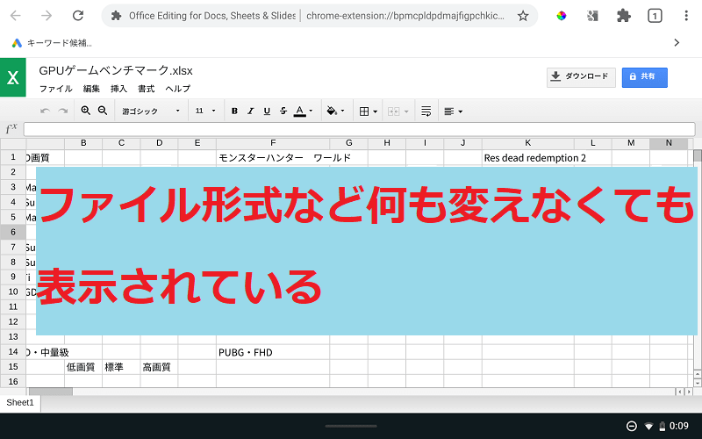Open the 編集 menu
Screen dimensions: 702x439
(x=91, y=89)
